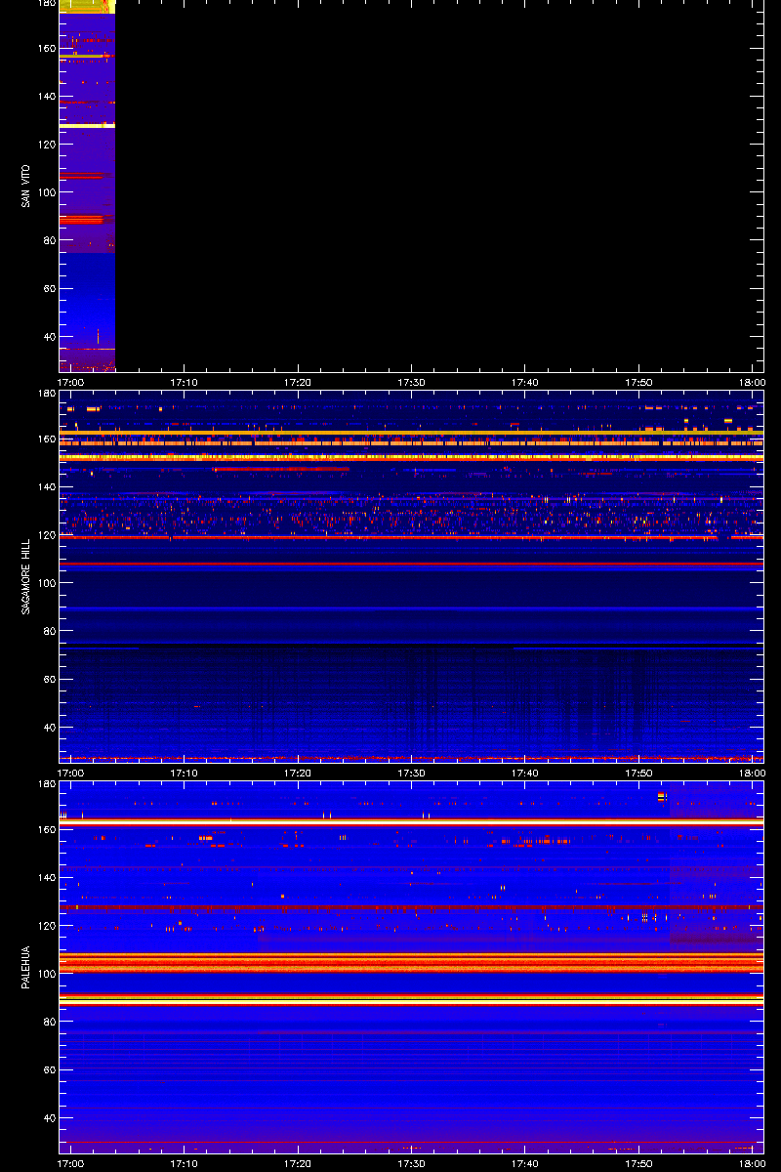The image size is (781, 1172).
Task: Click the 17:50 label below Palehua panel
Action: pyautogui.click(x=638, y=1164)
